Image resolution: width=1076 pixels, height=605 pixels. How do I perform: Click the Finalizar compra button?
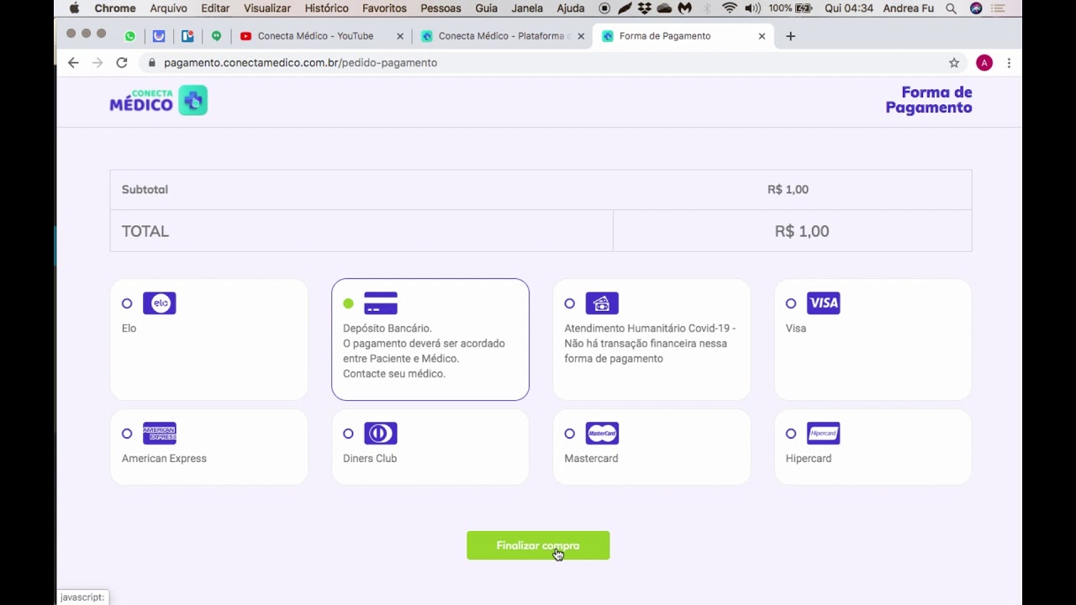(538, 545)
